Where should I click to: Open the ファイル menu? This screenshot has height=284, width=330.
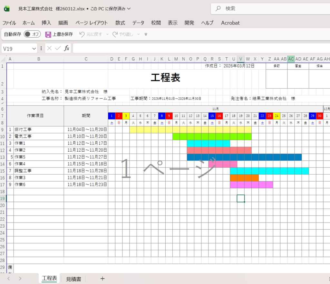pos(9,23)
